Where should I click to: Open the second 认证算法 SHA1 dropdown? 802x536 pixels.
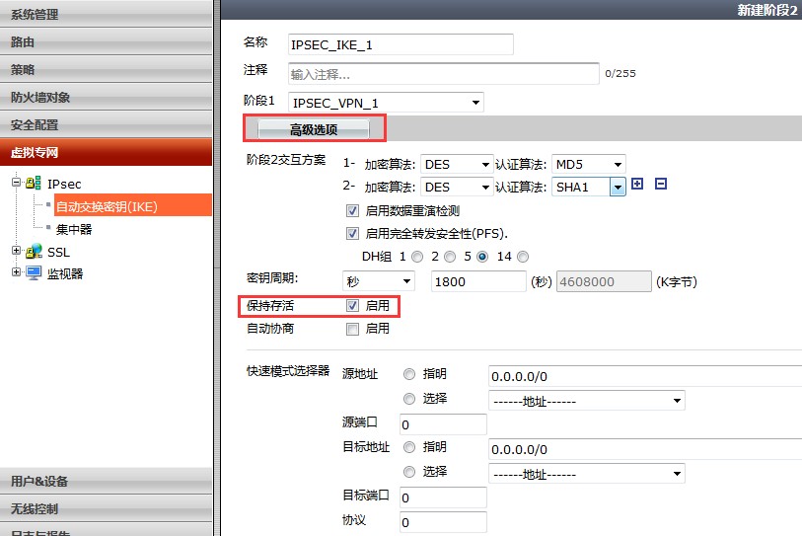[617, 187]
